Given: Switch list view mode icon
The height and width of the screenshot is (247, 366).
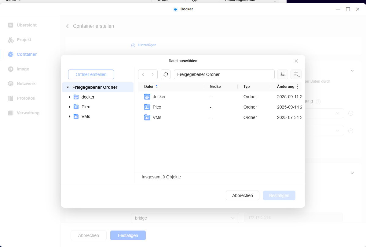Looking at the screenshot, I should pos(282,75).
